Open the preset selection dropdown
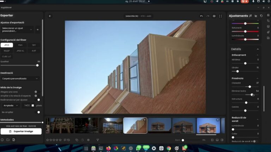The image size is (271, 152). click(x=17, y=30)
